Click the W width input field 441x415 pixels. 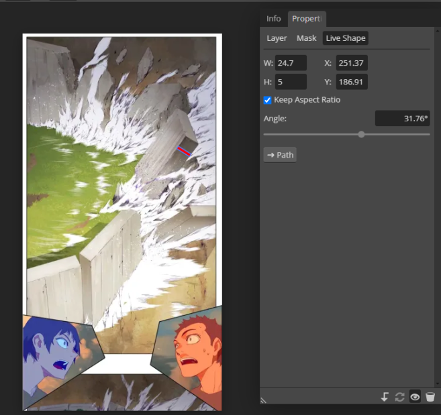click(x=291, y=62)
